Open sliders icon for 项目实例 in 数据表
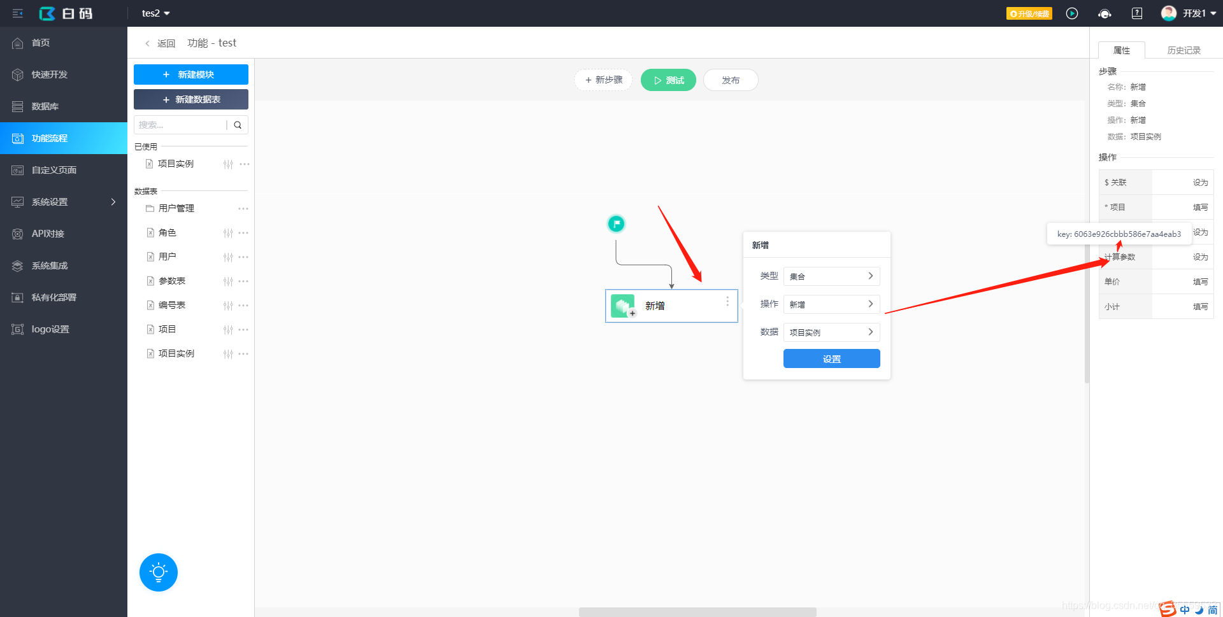 tap(228, 354)
